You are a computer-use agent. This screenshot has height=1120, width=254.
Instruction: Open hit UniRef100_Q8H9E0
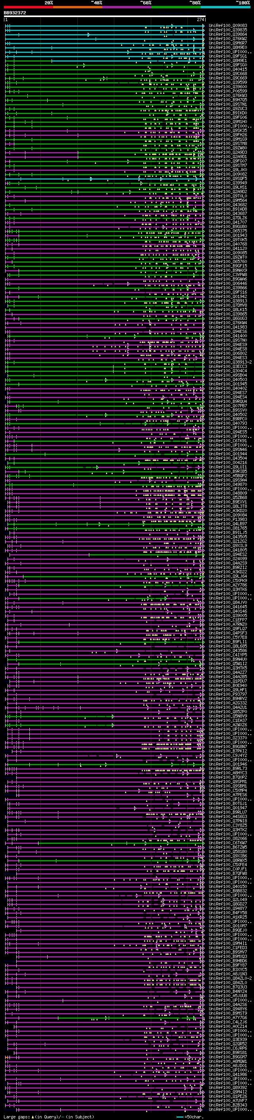pyautogui.click(x=228, y=47)
